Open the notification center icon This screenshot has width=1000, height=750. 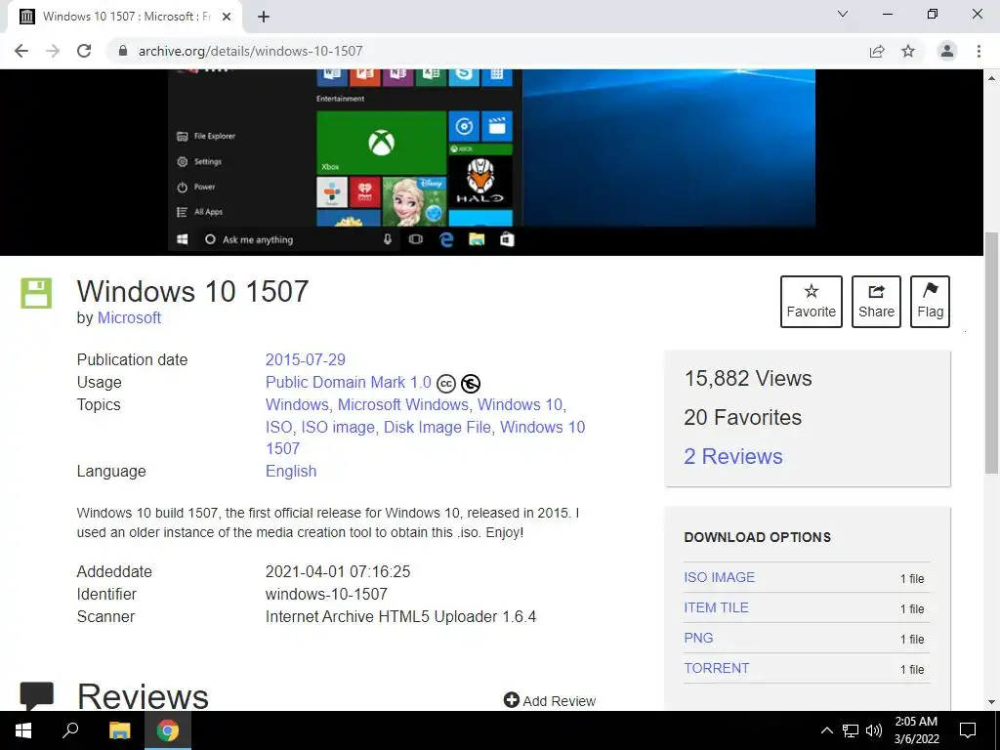968,730
